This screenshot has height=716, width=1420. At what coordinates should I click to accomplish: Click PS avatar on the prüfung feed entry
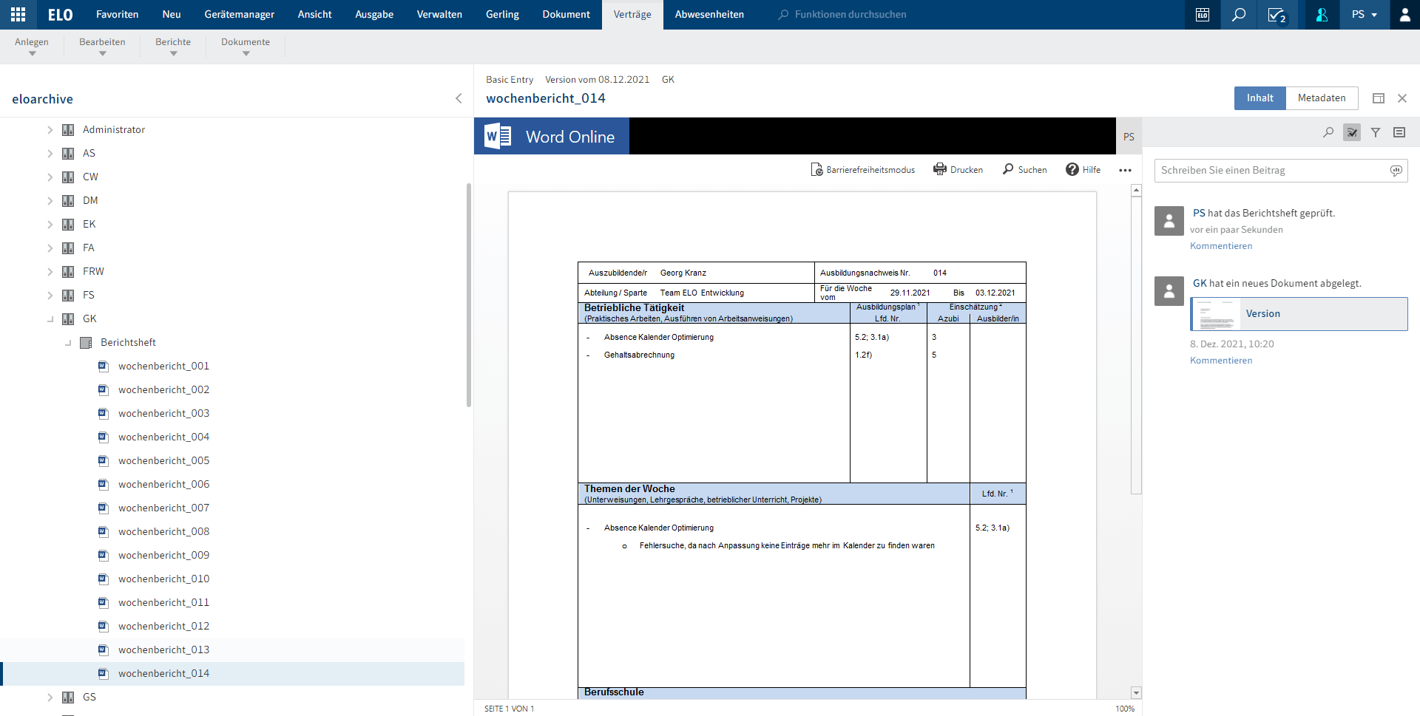(x=1169, y=220)
